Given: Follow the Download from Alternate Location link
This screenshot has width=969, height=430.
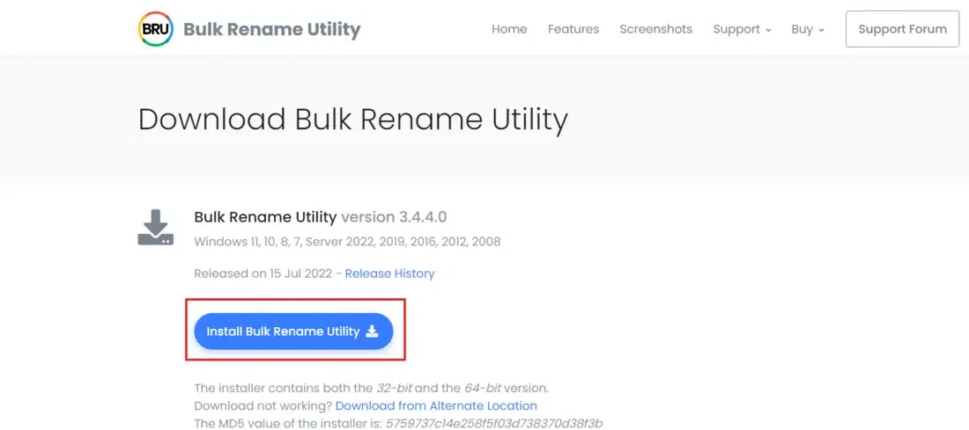Looking at the screenshot, I should [436, 405].
